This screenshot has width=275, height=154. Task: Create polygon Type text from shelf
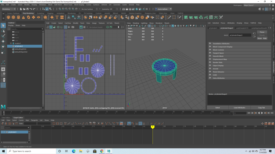click(x=57, y=17)
